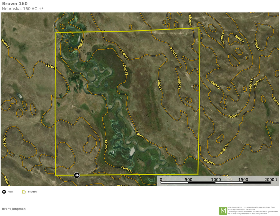
Task: Click the southeast corner of the yellow boundary
Action: click(198, 174)
